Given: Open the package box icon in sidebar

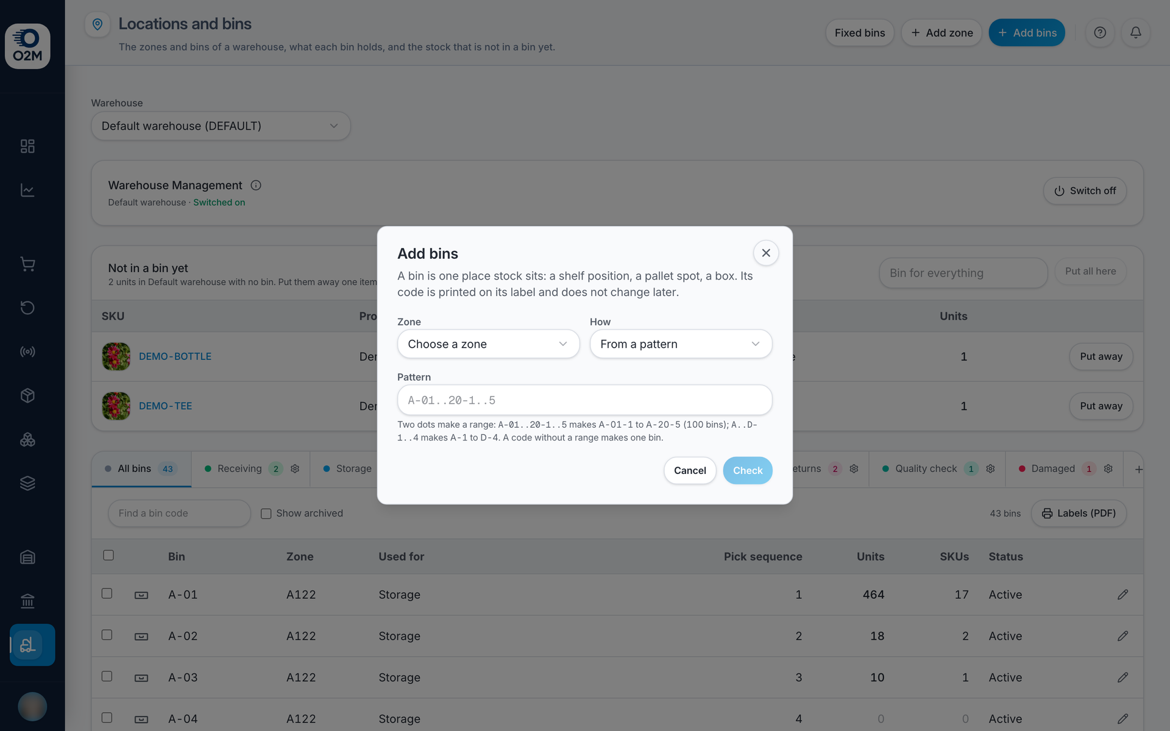Looking at the screenshot, I should [x=27, y=395].
